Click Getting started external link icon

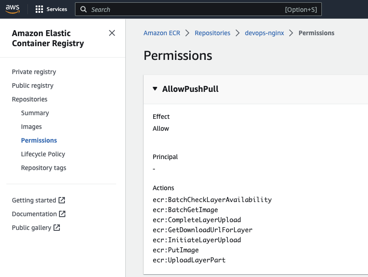(62, 200)
